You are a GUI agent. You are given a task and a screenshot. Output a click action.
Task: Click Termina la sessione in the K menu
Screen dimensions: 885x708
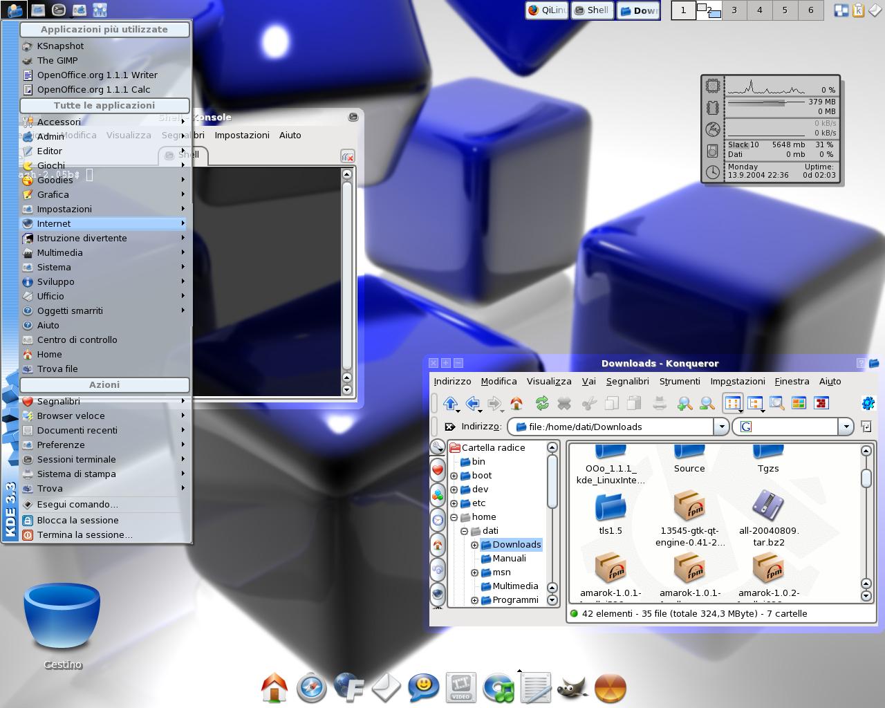click(104, 534)
